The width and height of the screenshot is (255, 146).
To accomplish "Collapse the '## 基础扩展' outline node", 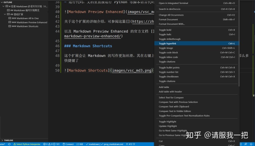I will pos(5,14).
